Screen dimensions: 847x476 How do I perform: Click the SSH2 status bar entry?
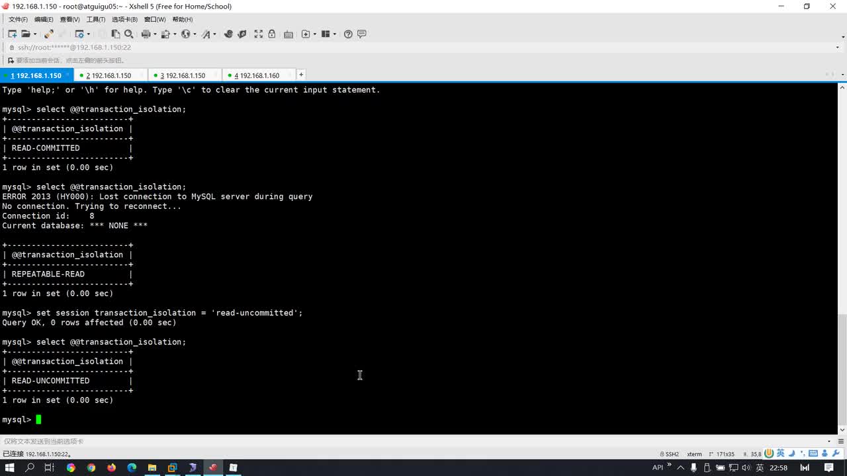pyautogui.click(x=670, y=454)
